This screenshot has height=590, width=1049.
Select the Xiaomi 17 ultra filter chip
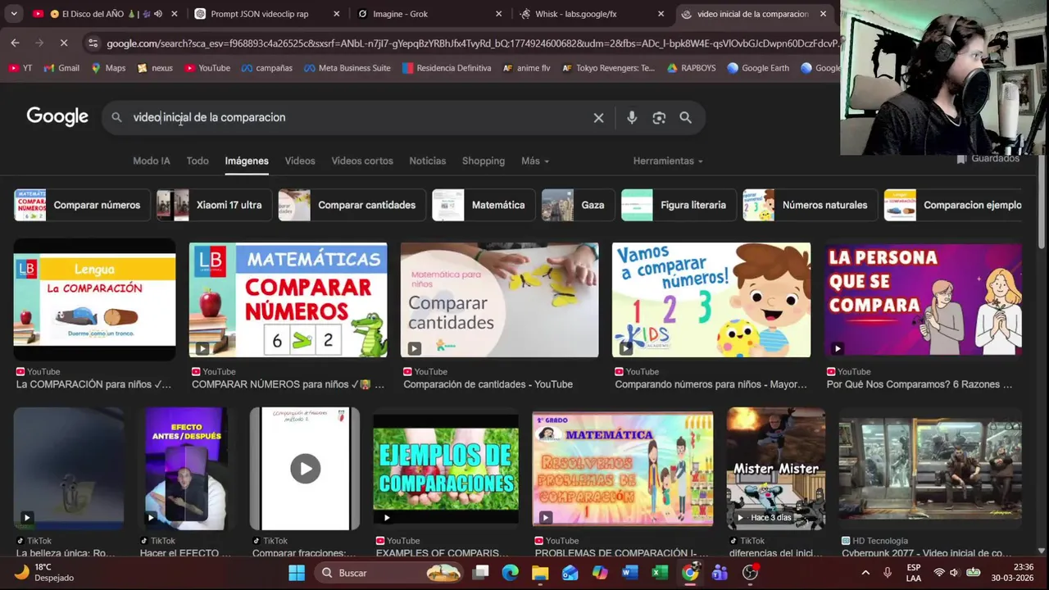coord(213,205)
